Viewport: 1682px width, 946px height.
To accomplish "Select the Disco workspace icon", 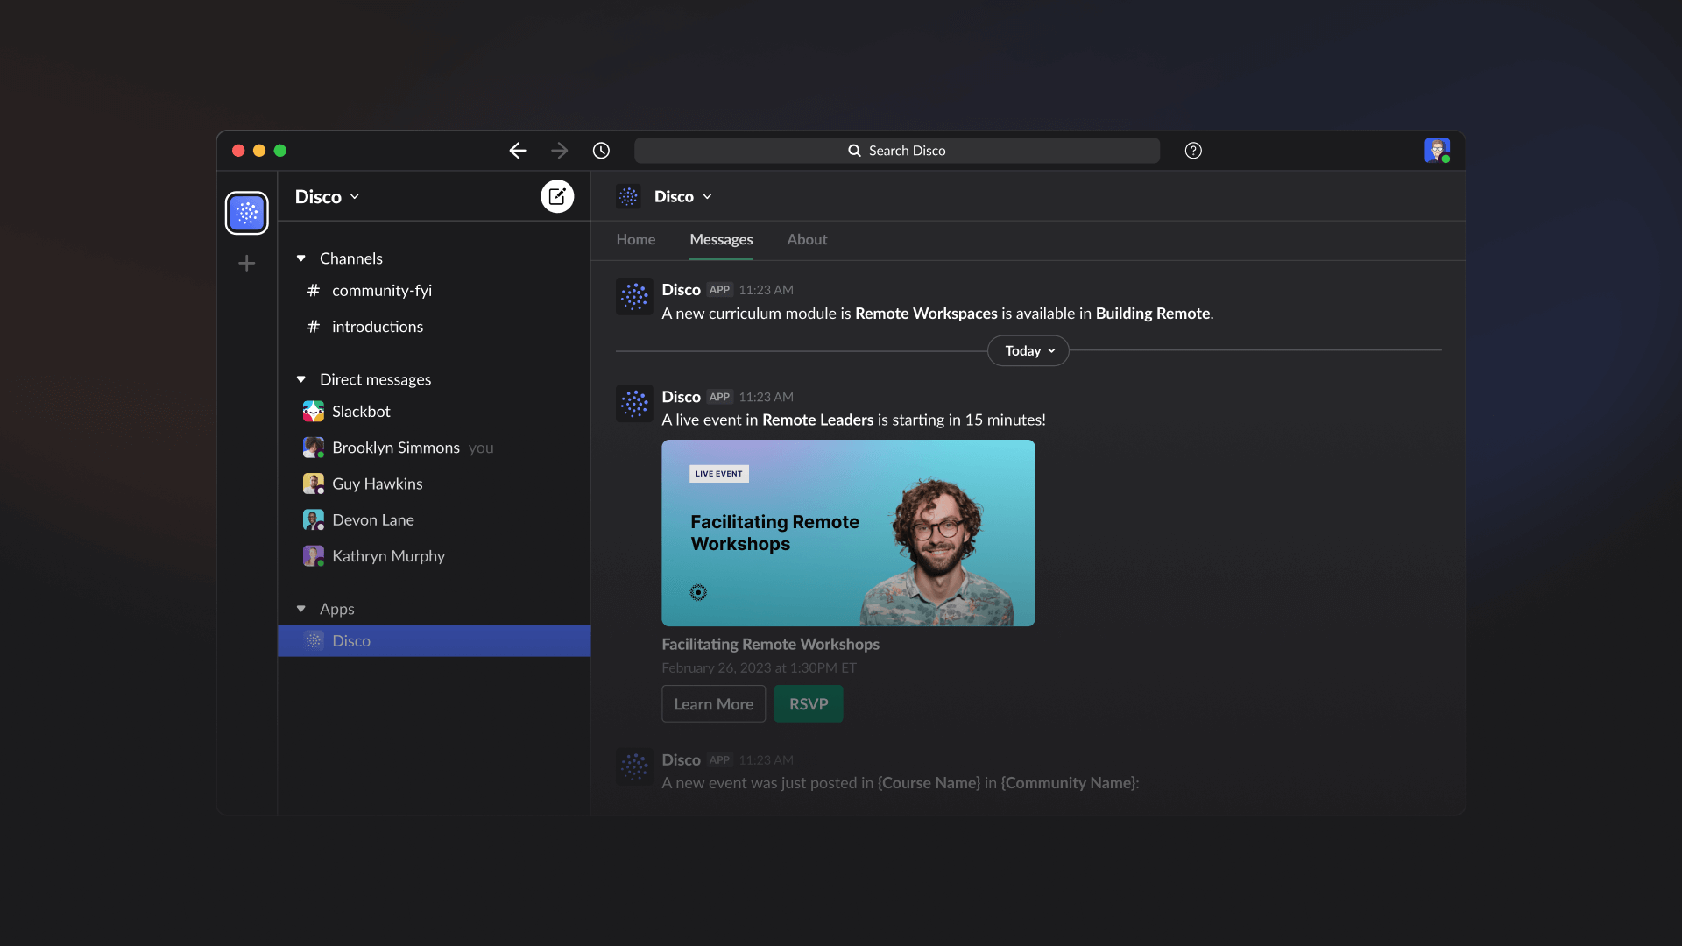I will 247,213.
